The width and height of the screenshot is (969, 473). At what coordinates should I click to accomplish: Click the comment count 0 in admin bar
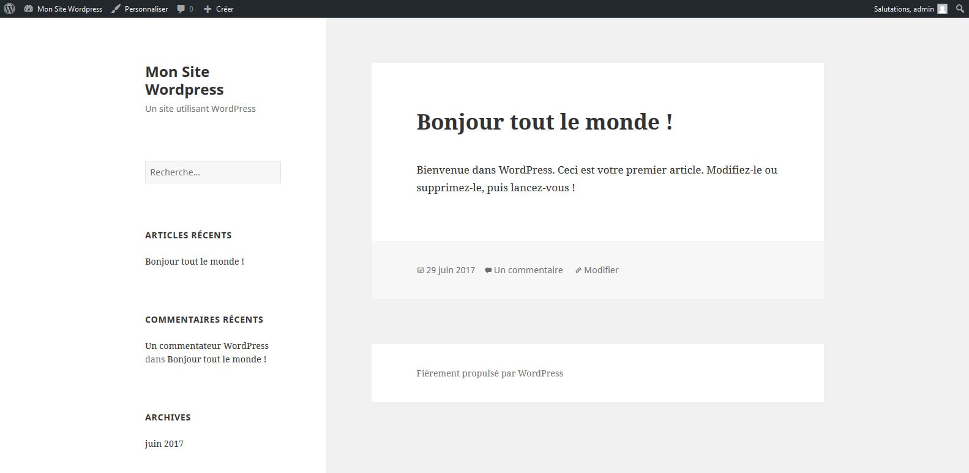coord(191,9)
